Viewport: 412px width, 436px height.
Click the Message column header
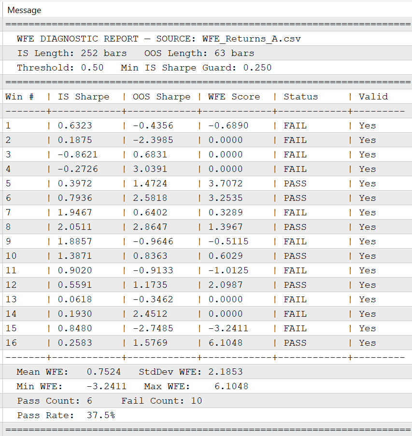click(x=207, y=10)
